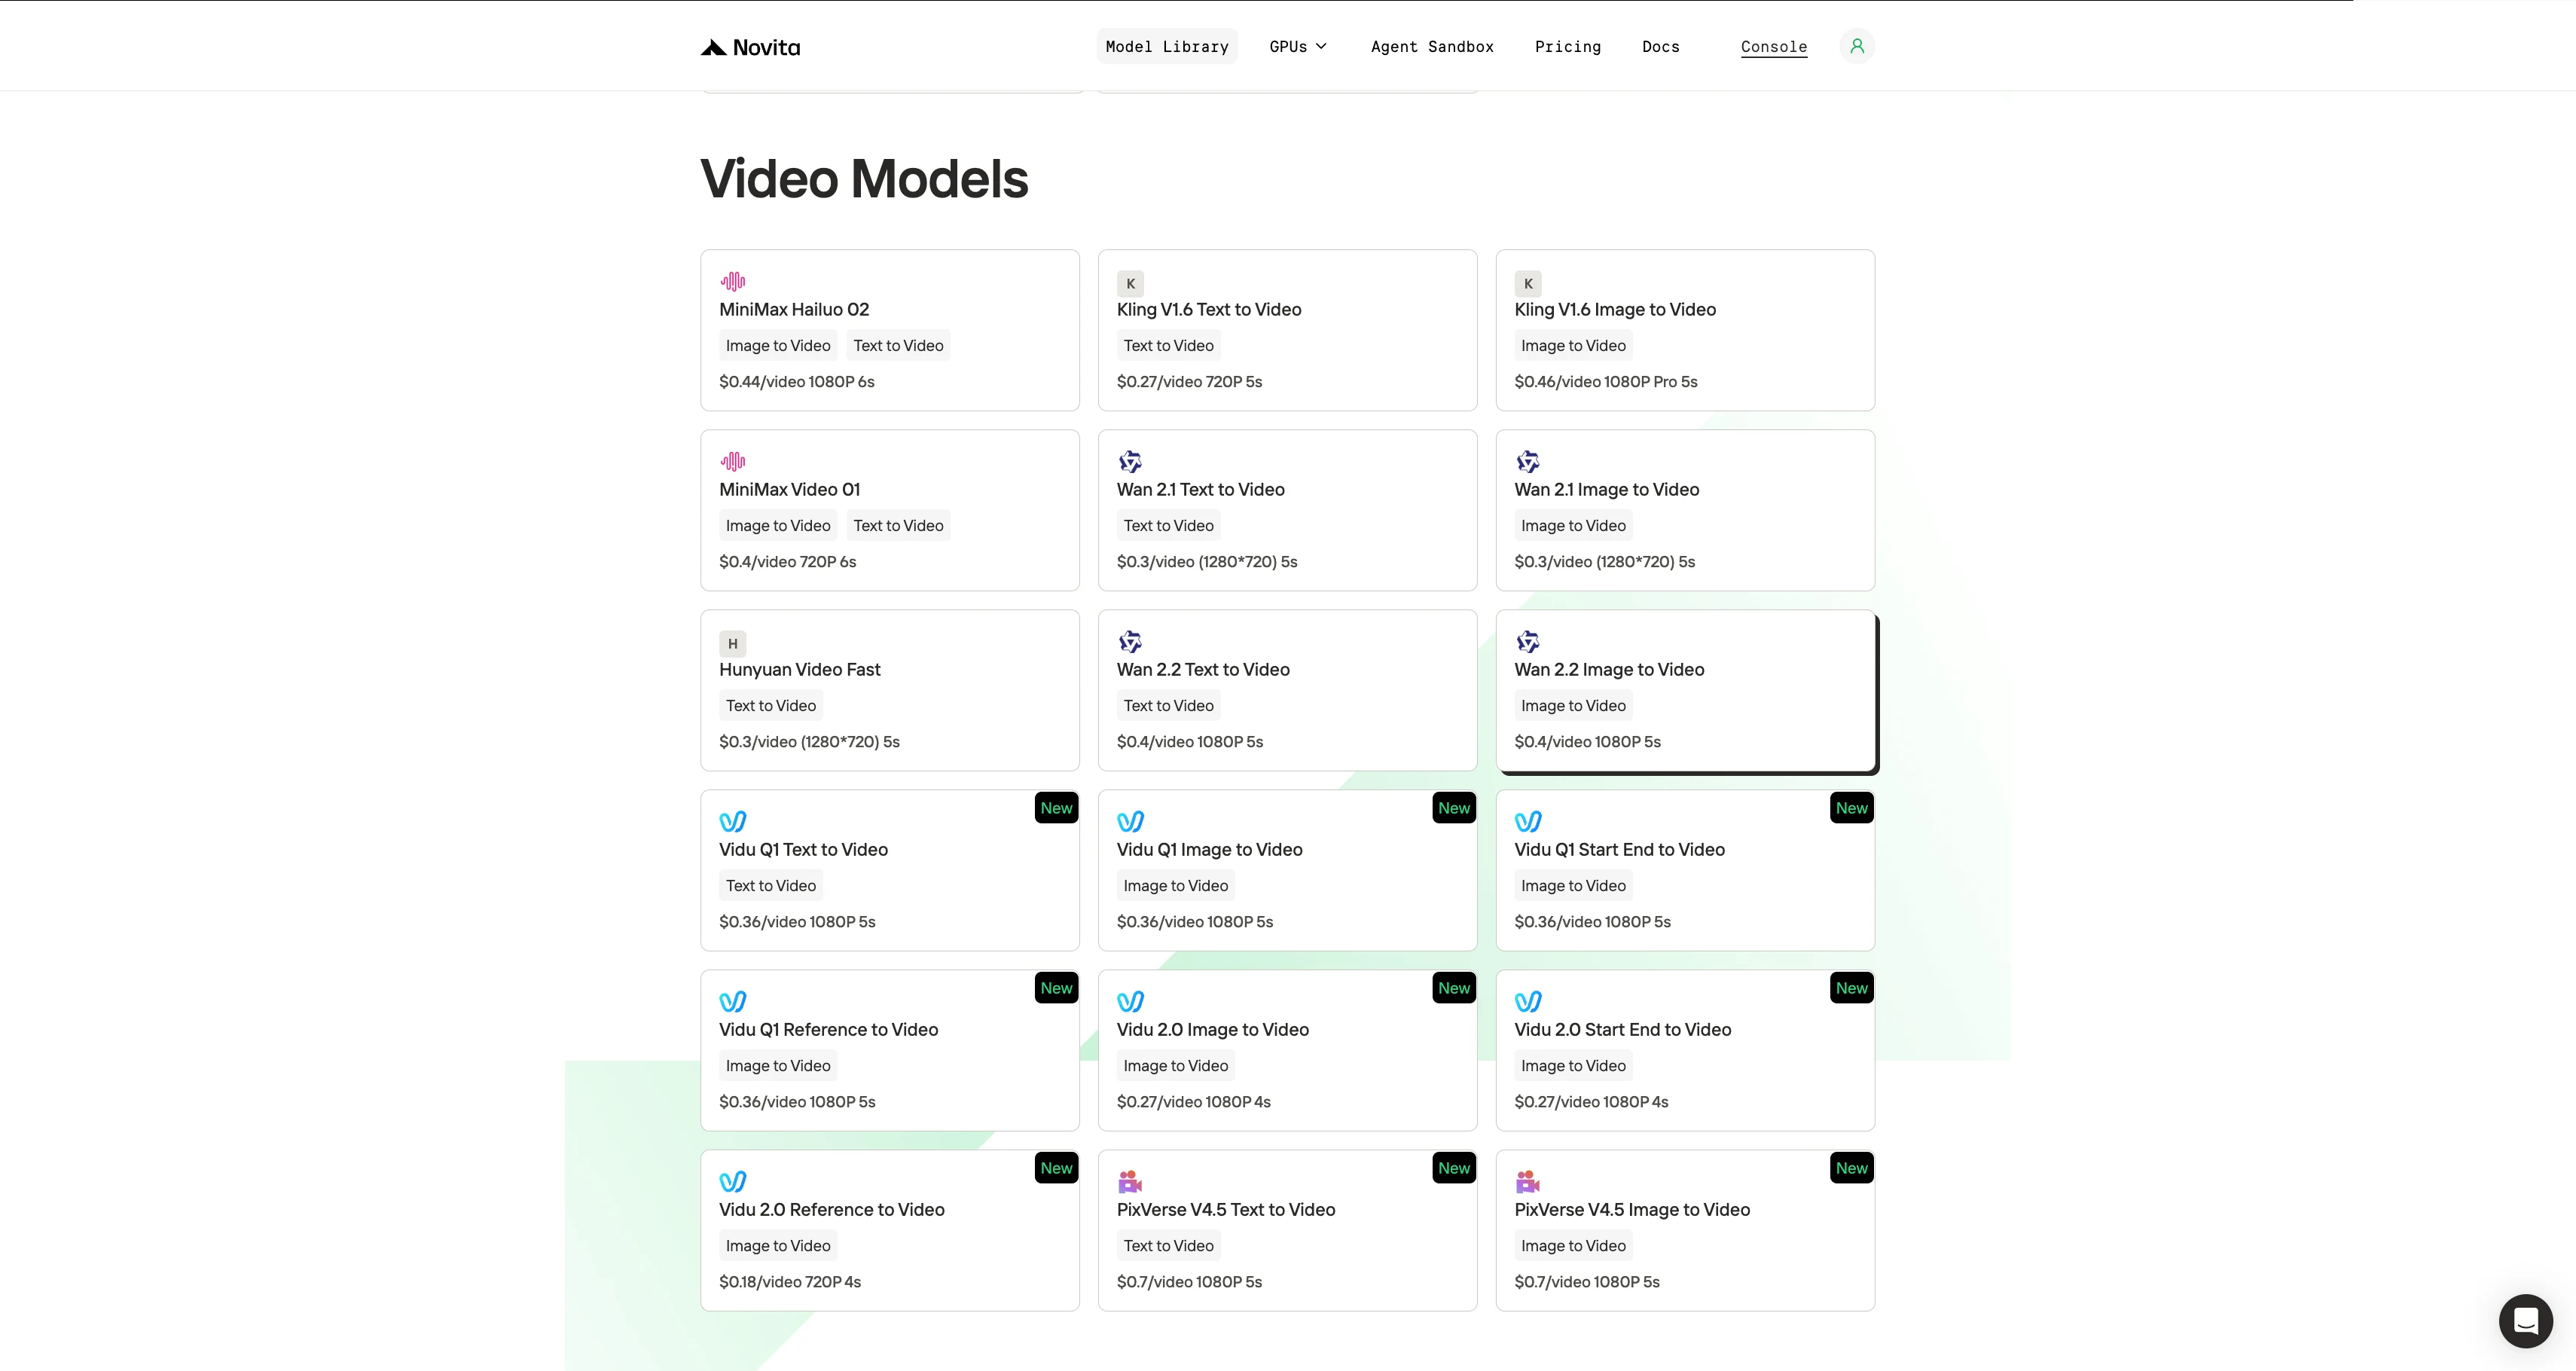Click the Vidu 2.0 Reference to Video logo icon
This screenshot has width=2576, height=1371.
coord(733,1182)
